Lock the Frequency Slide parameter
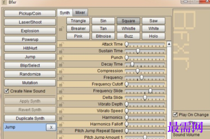Image resolution: width=210 pixels, height=139 pixels. point(61,91)
